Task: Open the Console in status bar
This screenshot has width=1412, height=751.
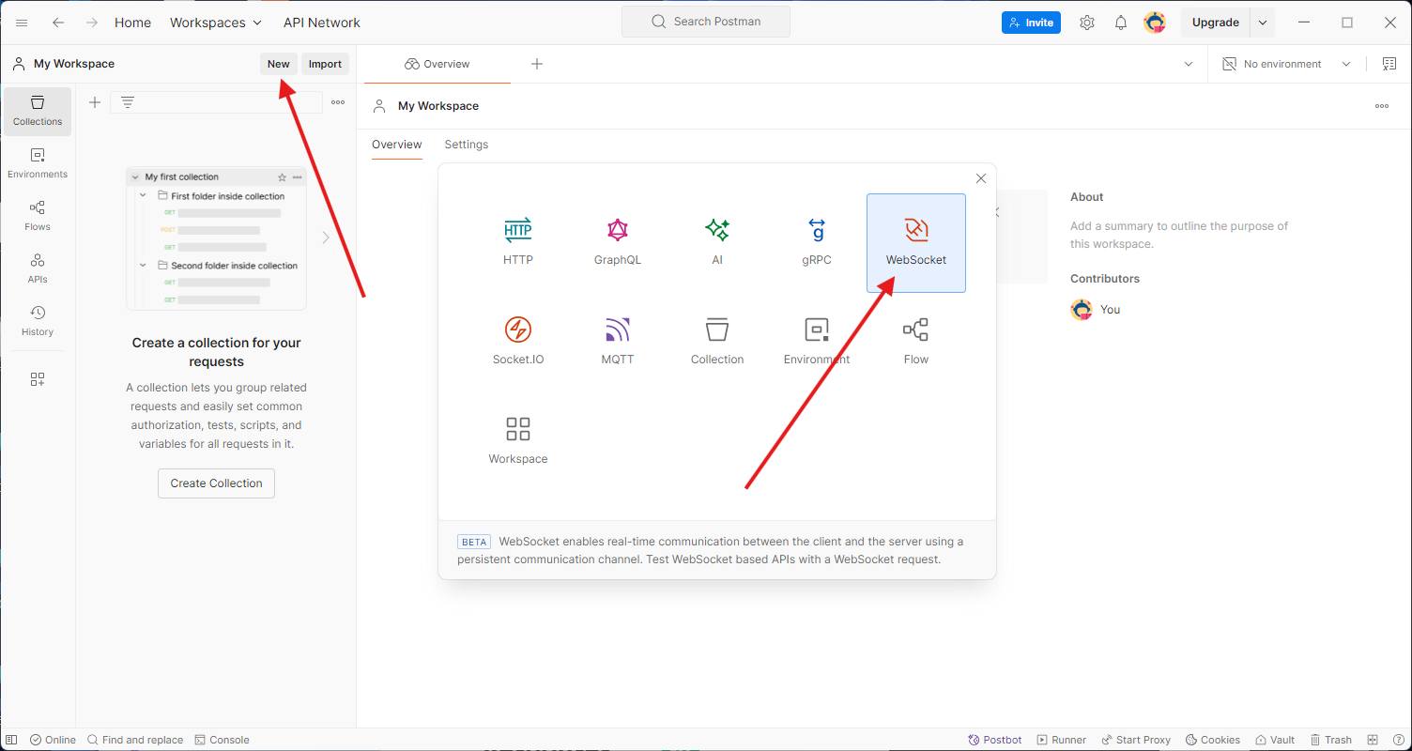Action: click(x=222, y=740)
